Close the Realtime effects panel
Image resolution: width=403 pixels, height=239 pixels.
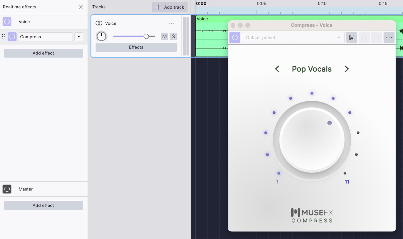click(x=81, y=7)
